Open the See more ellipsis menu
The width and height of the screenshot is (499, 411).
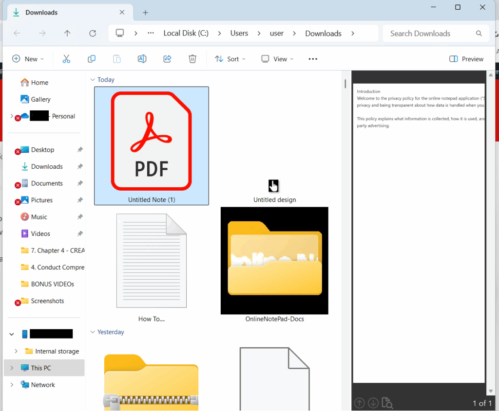(x=313, y=59)
